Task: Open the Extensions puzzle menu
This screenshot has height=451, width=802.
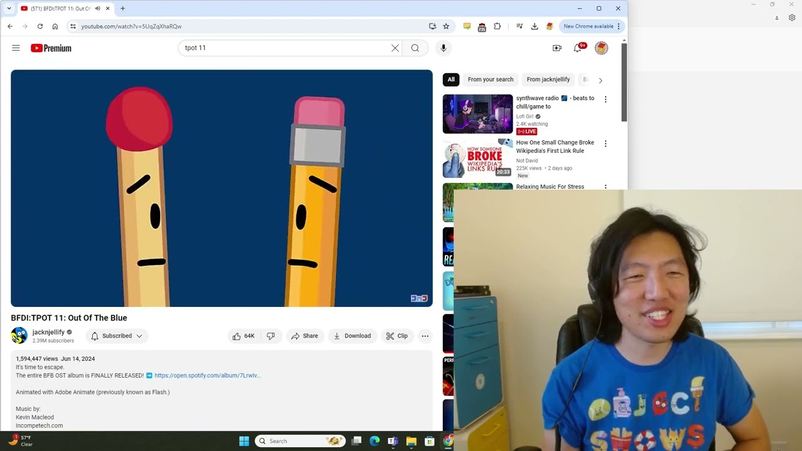Action: coord(497,26)
